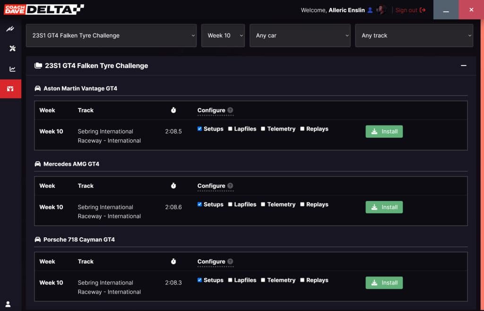This screenshot has width=484, height=311.
Task: Enable Replays for Mercedes AMG GT4
Action: point(302,204)
